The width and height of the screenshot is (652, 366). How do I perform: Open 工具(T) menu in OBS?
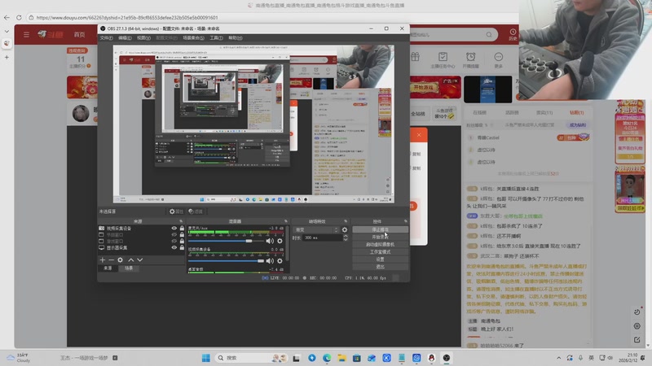pos(216,37)
